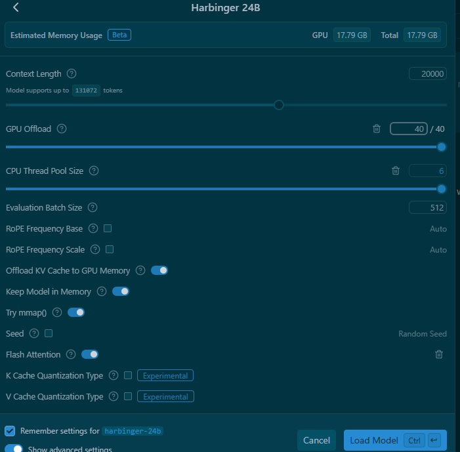Open help icon next to GPU Offload
This screenshot has height=452, width=460.
(x=62, y=129)
